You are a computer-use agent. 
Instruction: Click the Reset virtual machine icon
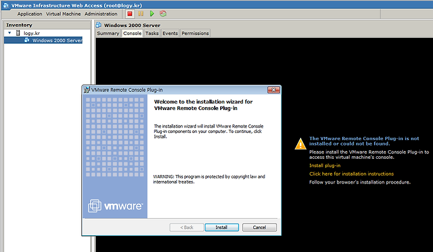tap(163, 14)
